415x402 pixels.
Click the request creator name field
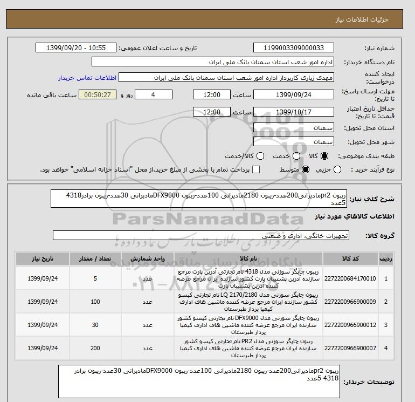coord(226,78)
